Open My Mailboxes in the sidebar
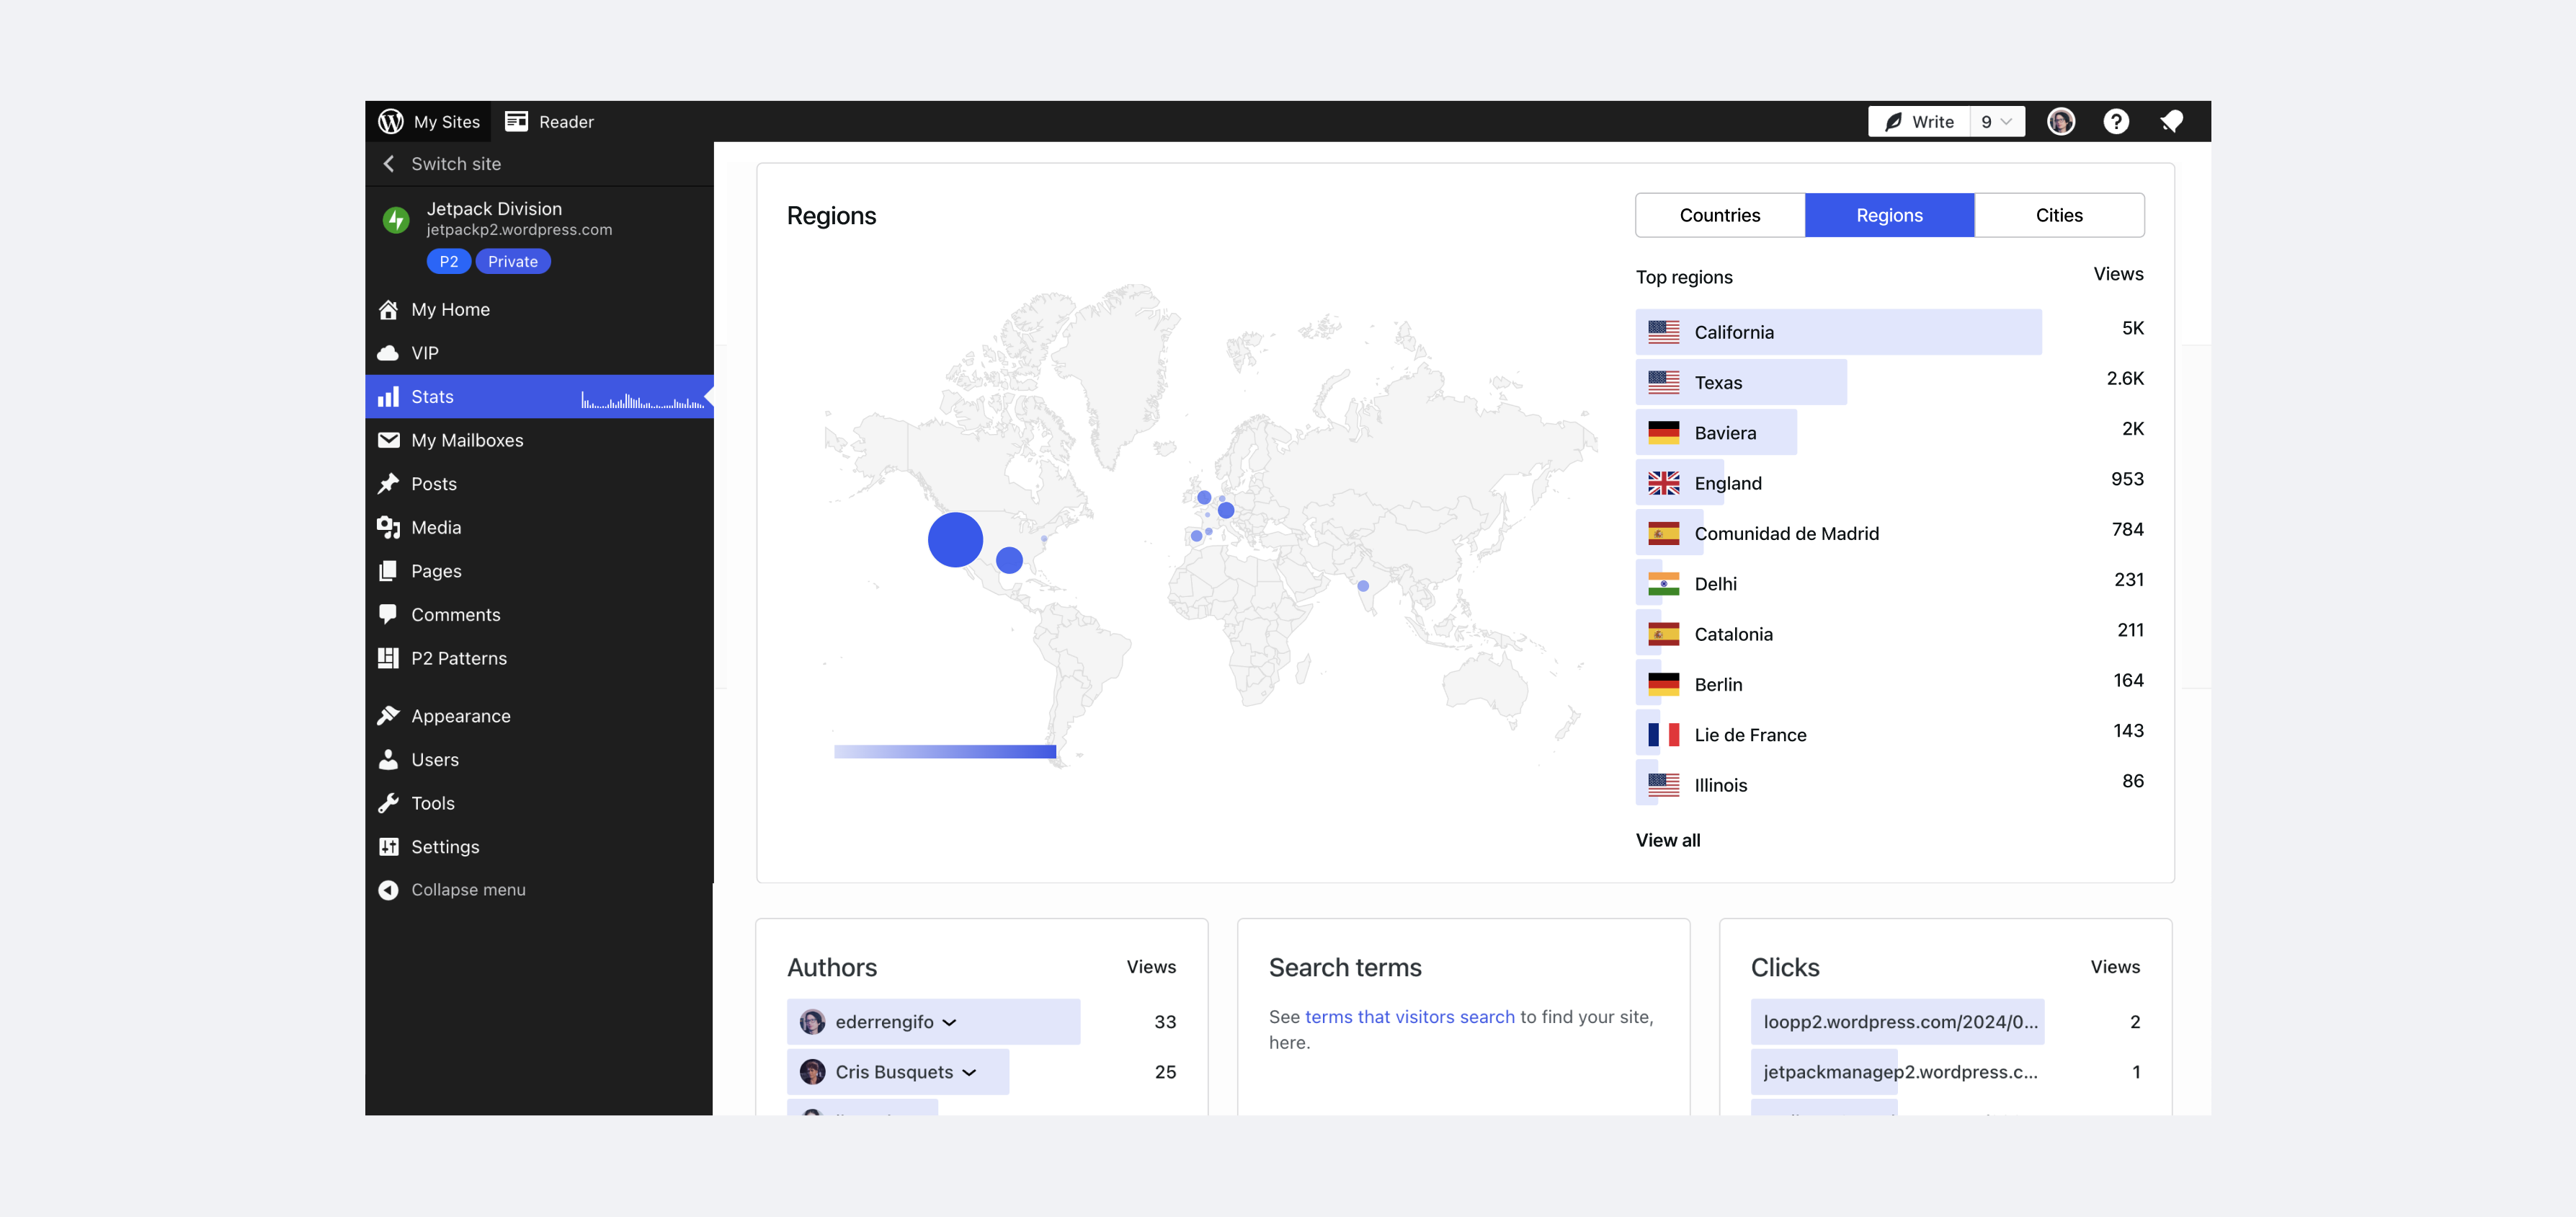Viewport: 2576px width, 1217px height. 467,441
